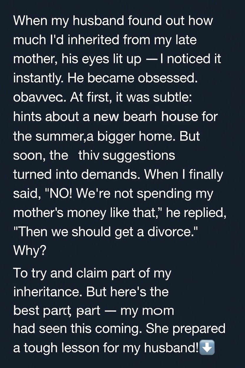245x368 pixels.
Task: Click the garbled word "obavvec."
Action: click(x=37, y=98)
